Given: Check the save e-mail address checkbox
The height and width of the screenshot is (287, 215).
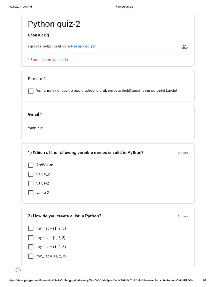Looking at the screenshot, I should point(31,91).
